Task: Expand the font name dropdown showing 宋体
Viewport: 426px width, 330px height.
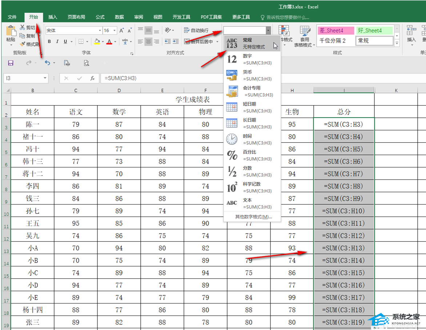Action: click(100, 31)
